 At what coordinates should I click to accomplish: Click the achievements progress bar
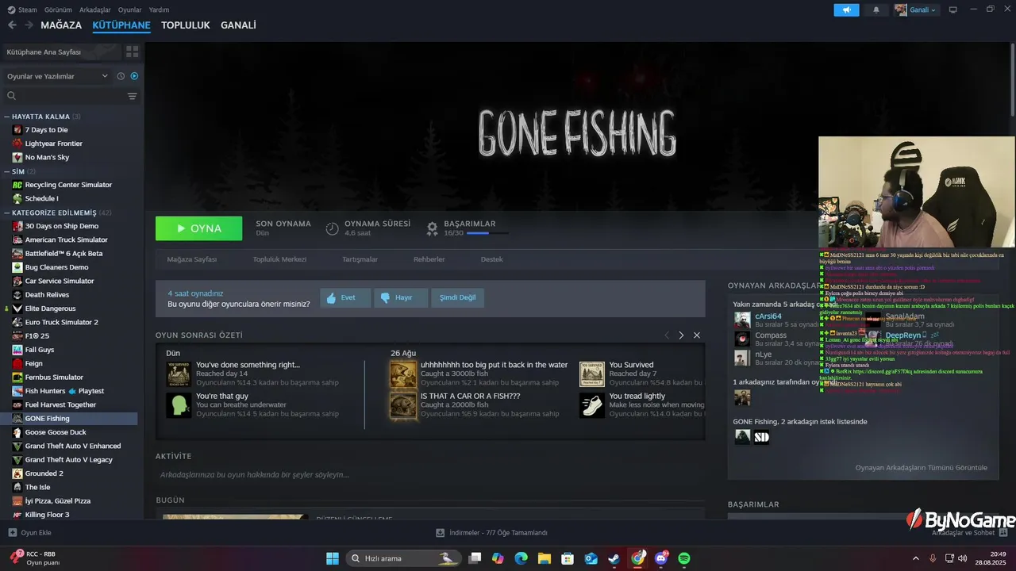click(x=487, y=233)
